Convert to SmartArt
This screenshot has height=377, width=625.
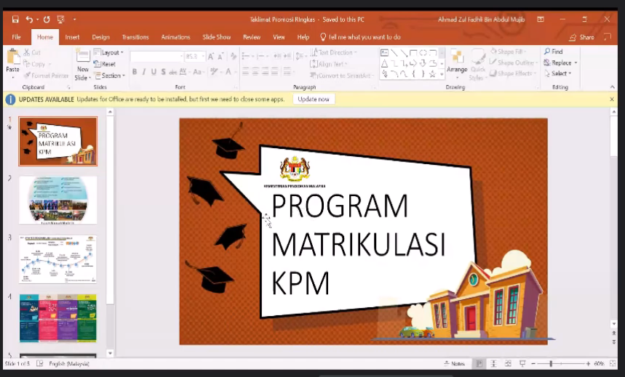coord(342,76)
